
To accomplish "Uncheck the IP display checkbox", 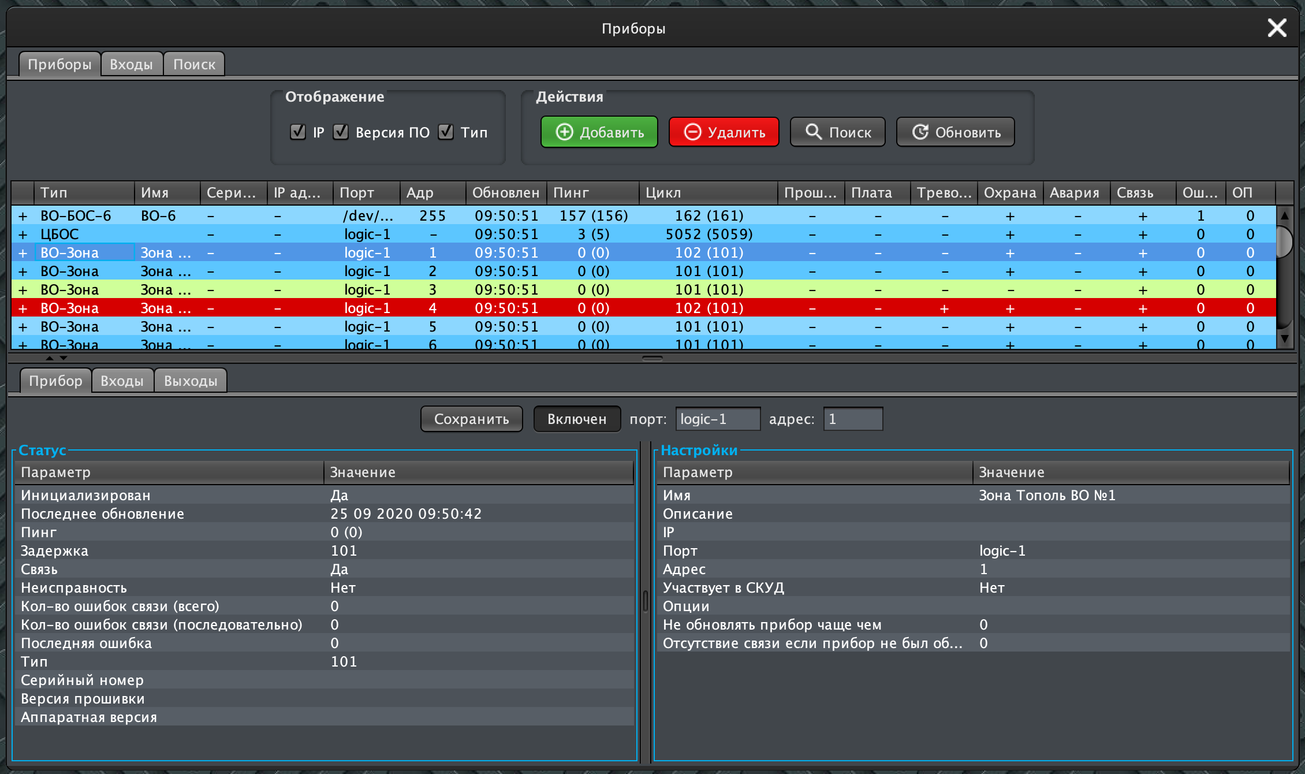I will tap(298, 132).
